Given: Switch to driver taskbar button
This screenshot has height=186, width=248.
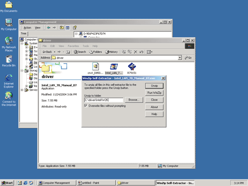Looking at the screenshot, I should pos(136,183).
